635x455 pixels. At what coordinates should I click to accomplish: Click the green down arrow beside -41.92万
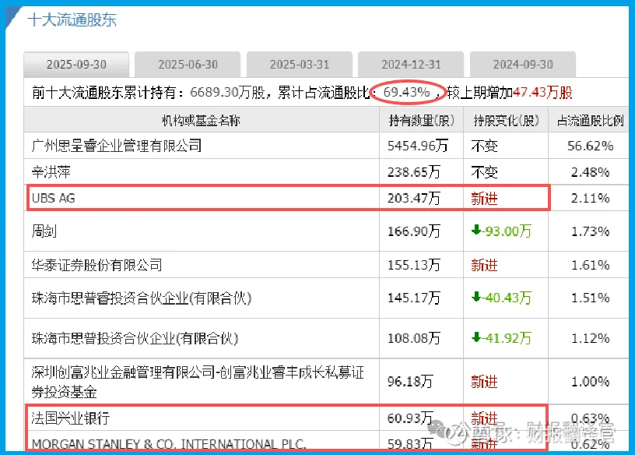coord(476,337)
